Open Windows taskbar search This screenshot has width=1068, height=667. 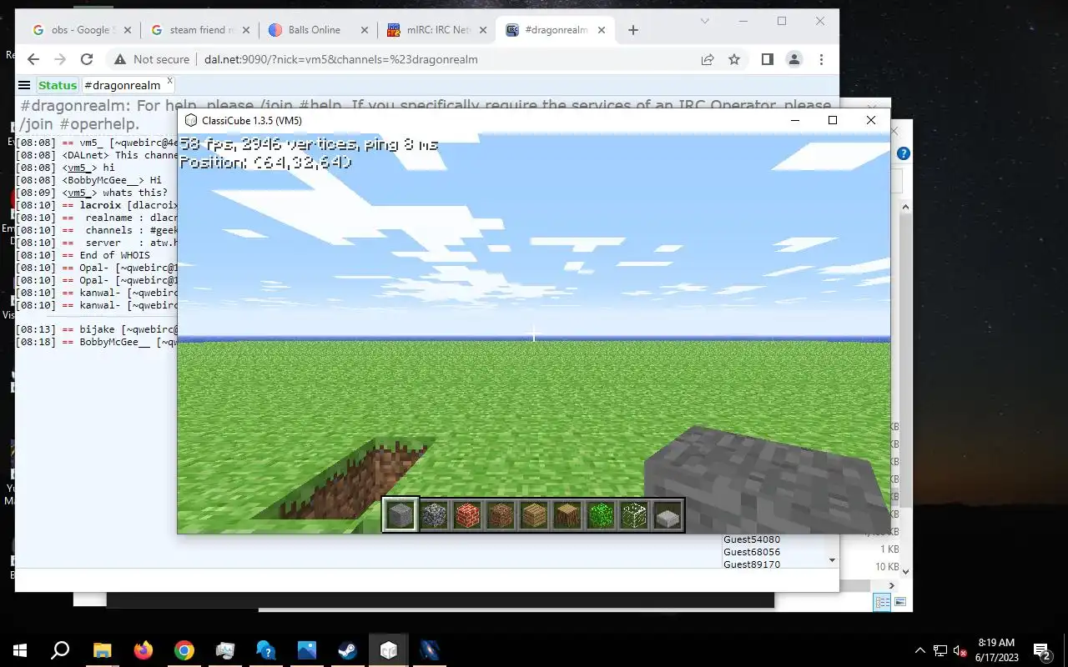tap(60, 650)
